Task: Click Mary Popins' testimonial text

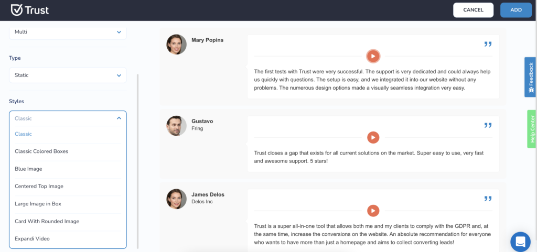Action: pyautogui.click(x=373, y=80)
